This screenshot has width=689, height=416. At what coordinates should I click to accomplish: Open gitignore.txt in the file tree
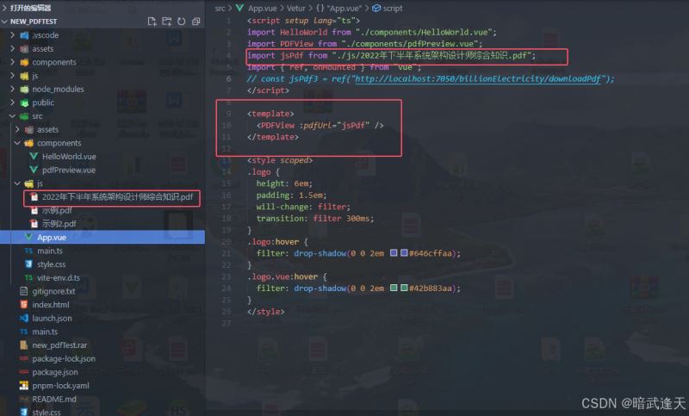[x=53, y=291]
